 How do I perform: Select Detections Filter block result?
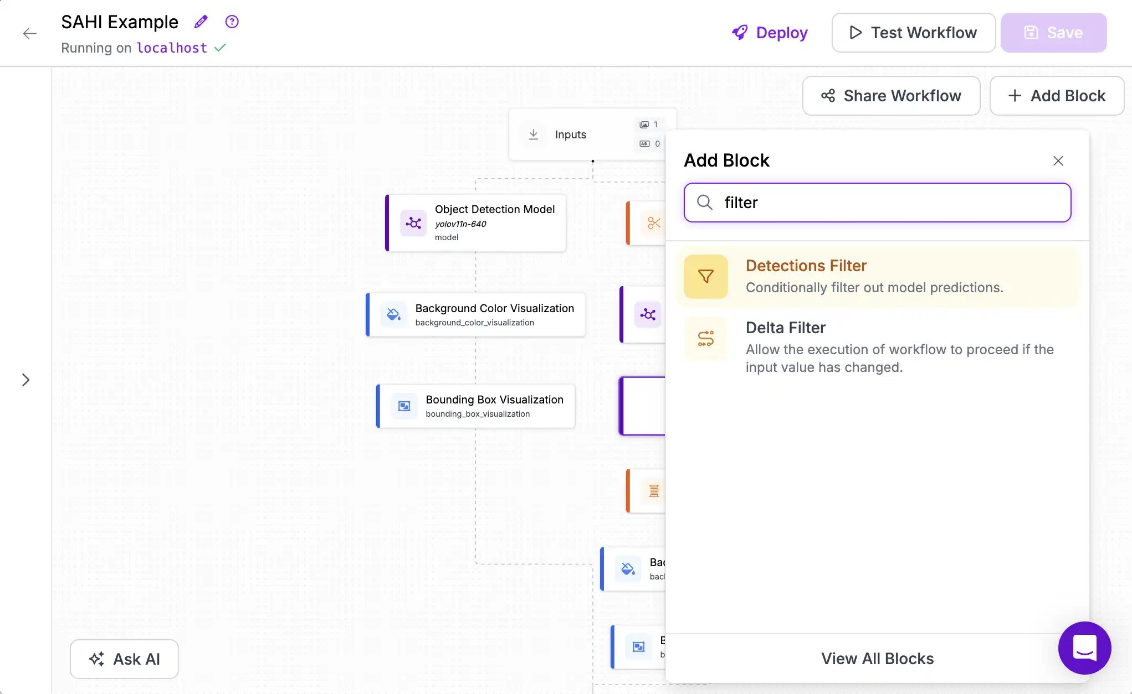877,277
